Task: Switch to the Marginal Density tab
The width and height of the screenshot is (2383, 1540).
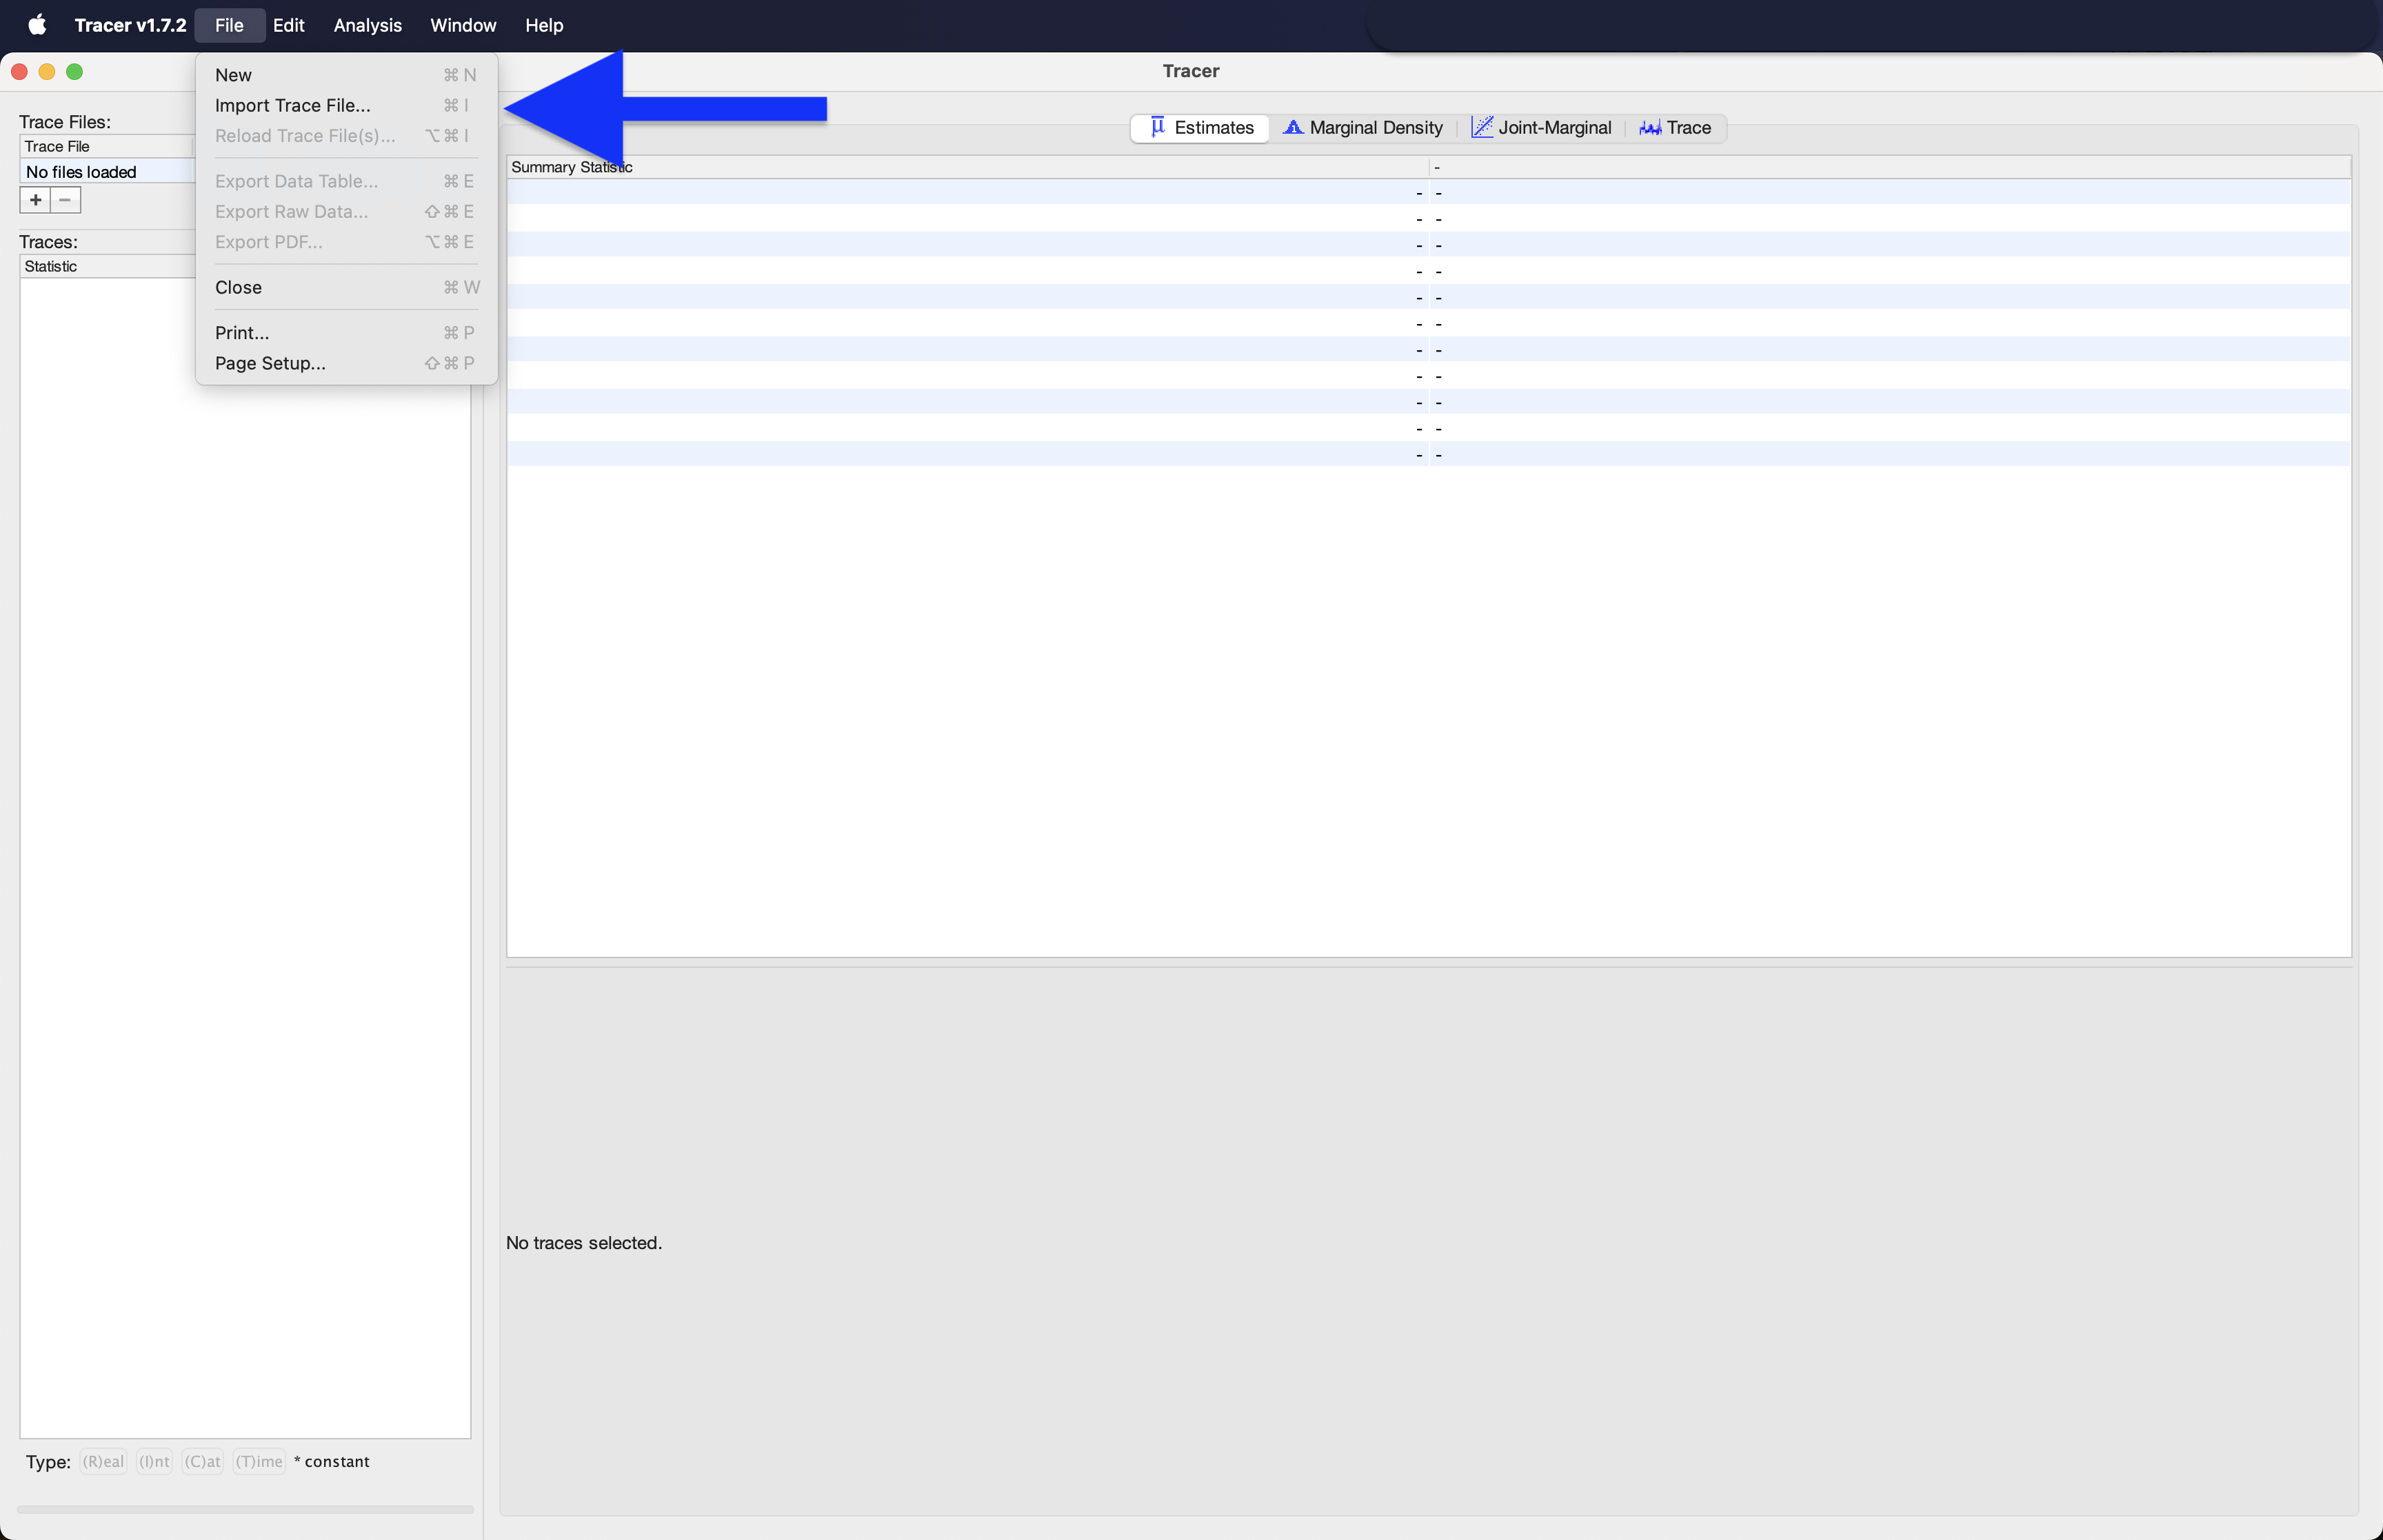Action: 1363,128
